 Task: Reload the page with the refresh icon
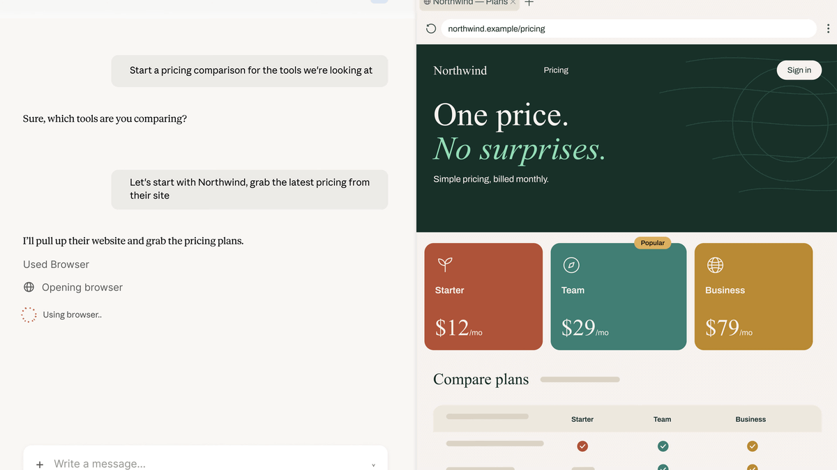(x=431, y=29)
